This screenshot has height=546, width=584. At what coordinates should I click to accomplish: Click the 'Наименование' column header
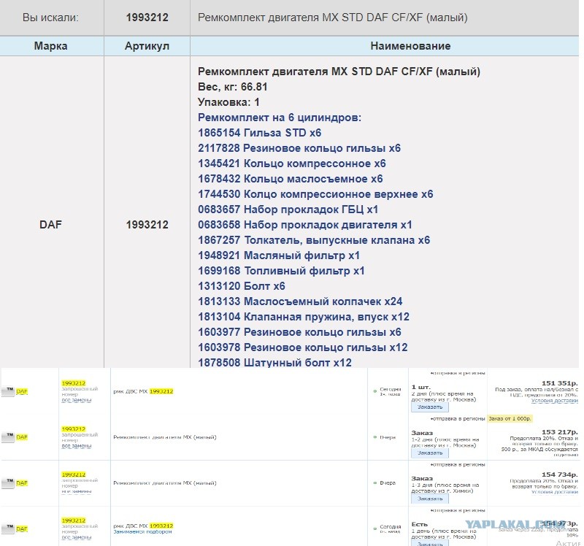(x=410, y=46)
